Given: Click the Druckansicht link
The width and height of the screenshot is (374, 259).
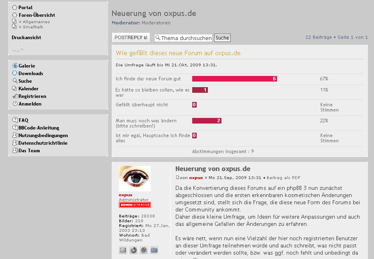Looking at the screenshot, I should tap(26, 38).
